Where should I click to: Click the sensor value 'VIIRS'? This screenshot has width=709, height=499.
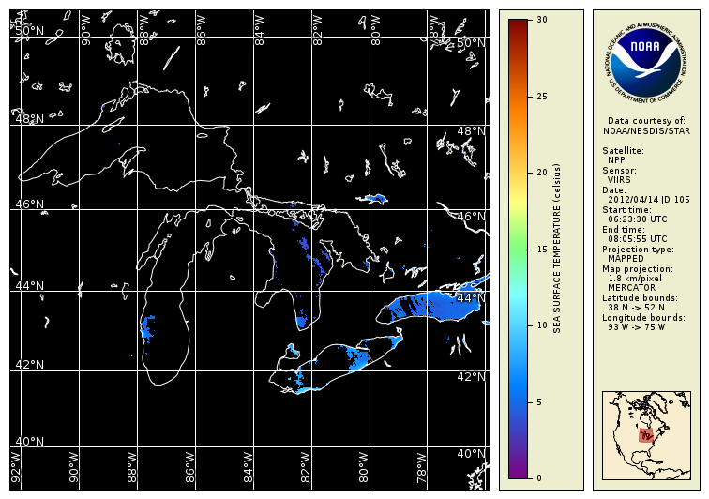click(619, 180)
